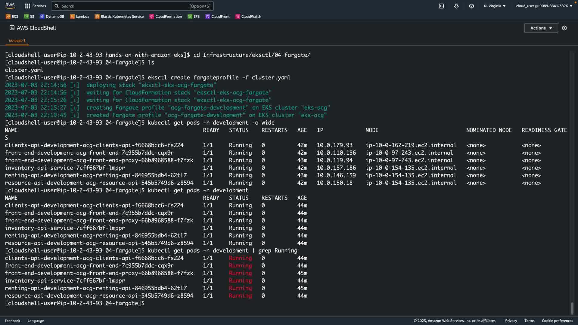Click the CloudShell terminal icon in top bar

(x=441, y=6)
